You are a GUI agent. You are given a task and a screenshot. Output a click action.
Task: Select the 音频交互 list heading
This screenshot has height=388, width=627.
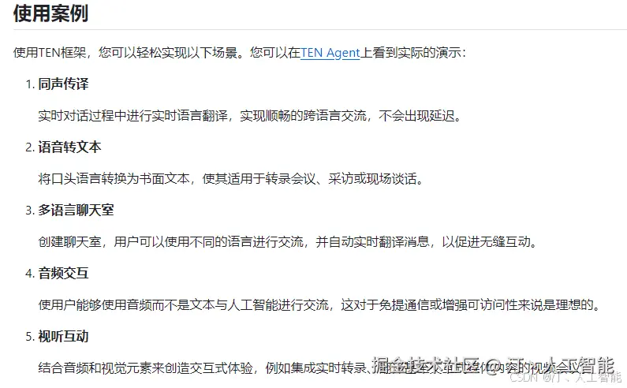pyautogui.click(x=63, y=274)
